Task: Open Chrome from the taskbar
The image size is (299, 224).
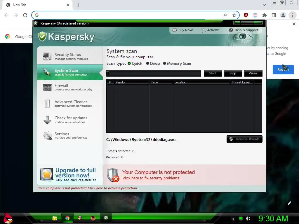Action: pos(67,218)
